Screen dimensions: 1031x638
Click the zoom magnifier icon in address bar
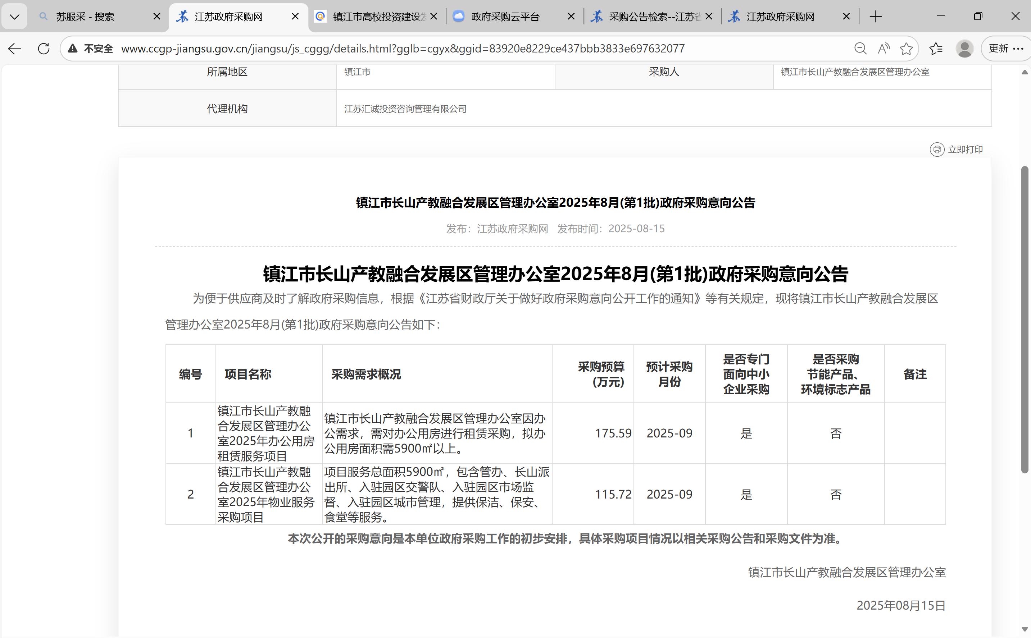click(x=860, y=49)
